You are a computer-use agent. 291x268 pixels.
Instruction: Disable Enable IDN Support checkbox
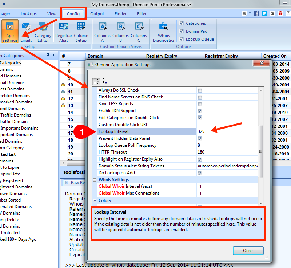pos(200,111)
